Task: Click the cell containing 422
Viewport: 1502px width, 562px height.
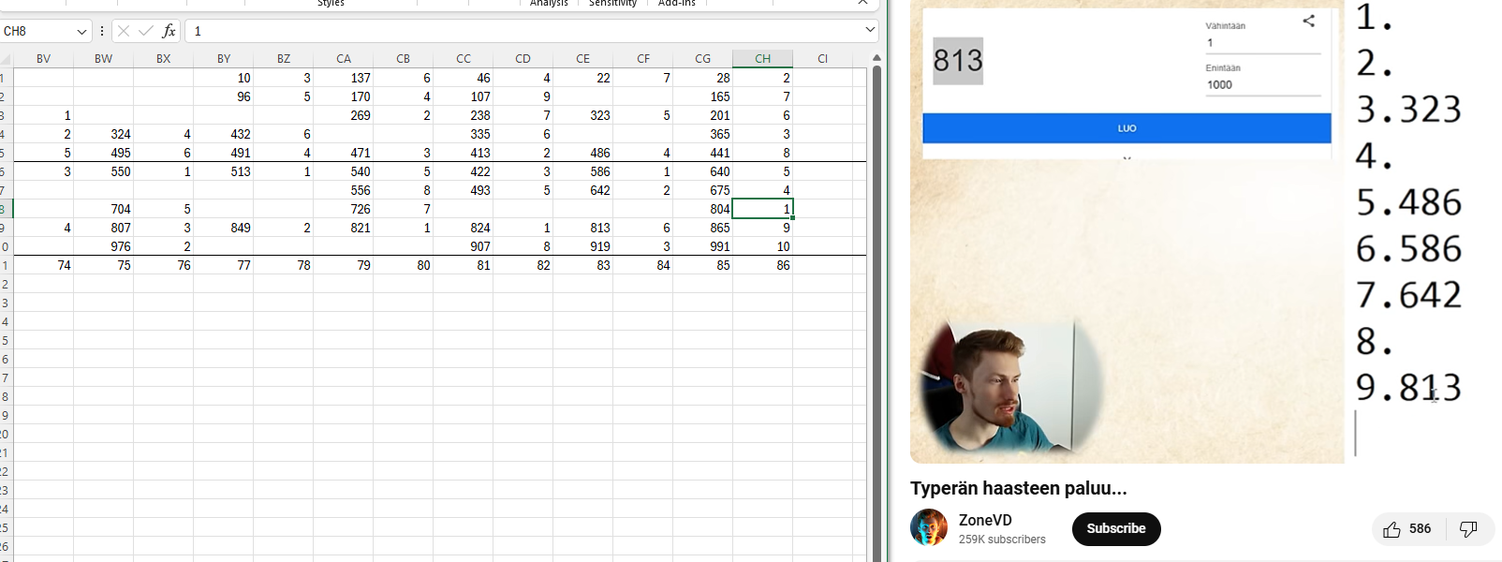Action: coord(463,171)
